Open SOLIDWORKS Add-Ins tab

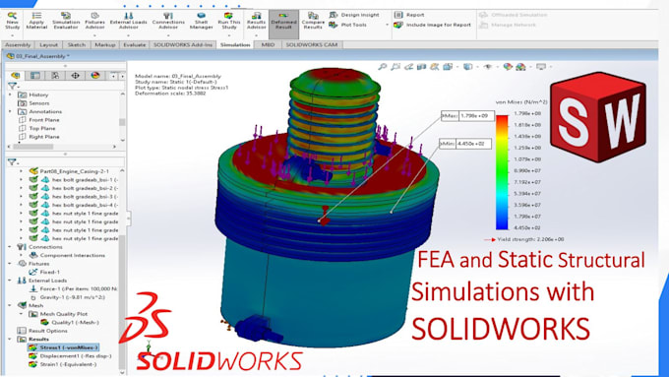pos(183,44)
